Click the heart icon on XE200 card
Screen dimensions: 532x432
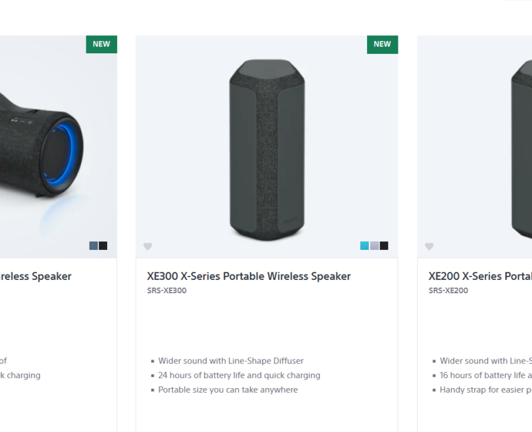pyautogui.click(x=429, y=246)
